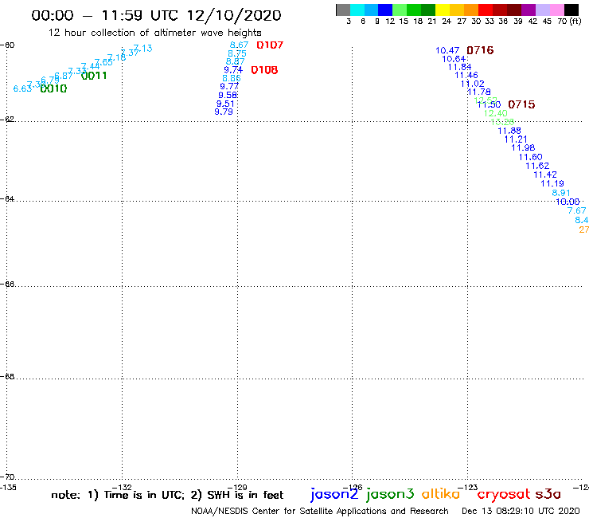Screen dimensions: 589x518
Task: Click the note about UTC time and SWH in feet
Action: (167, 495)
